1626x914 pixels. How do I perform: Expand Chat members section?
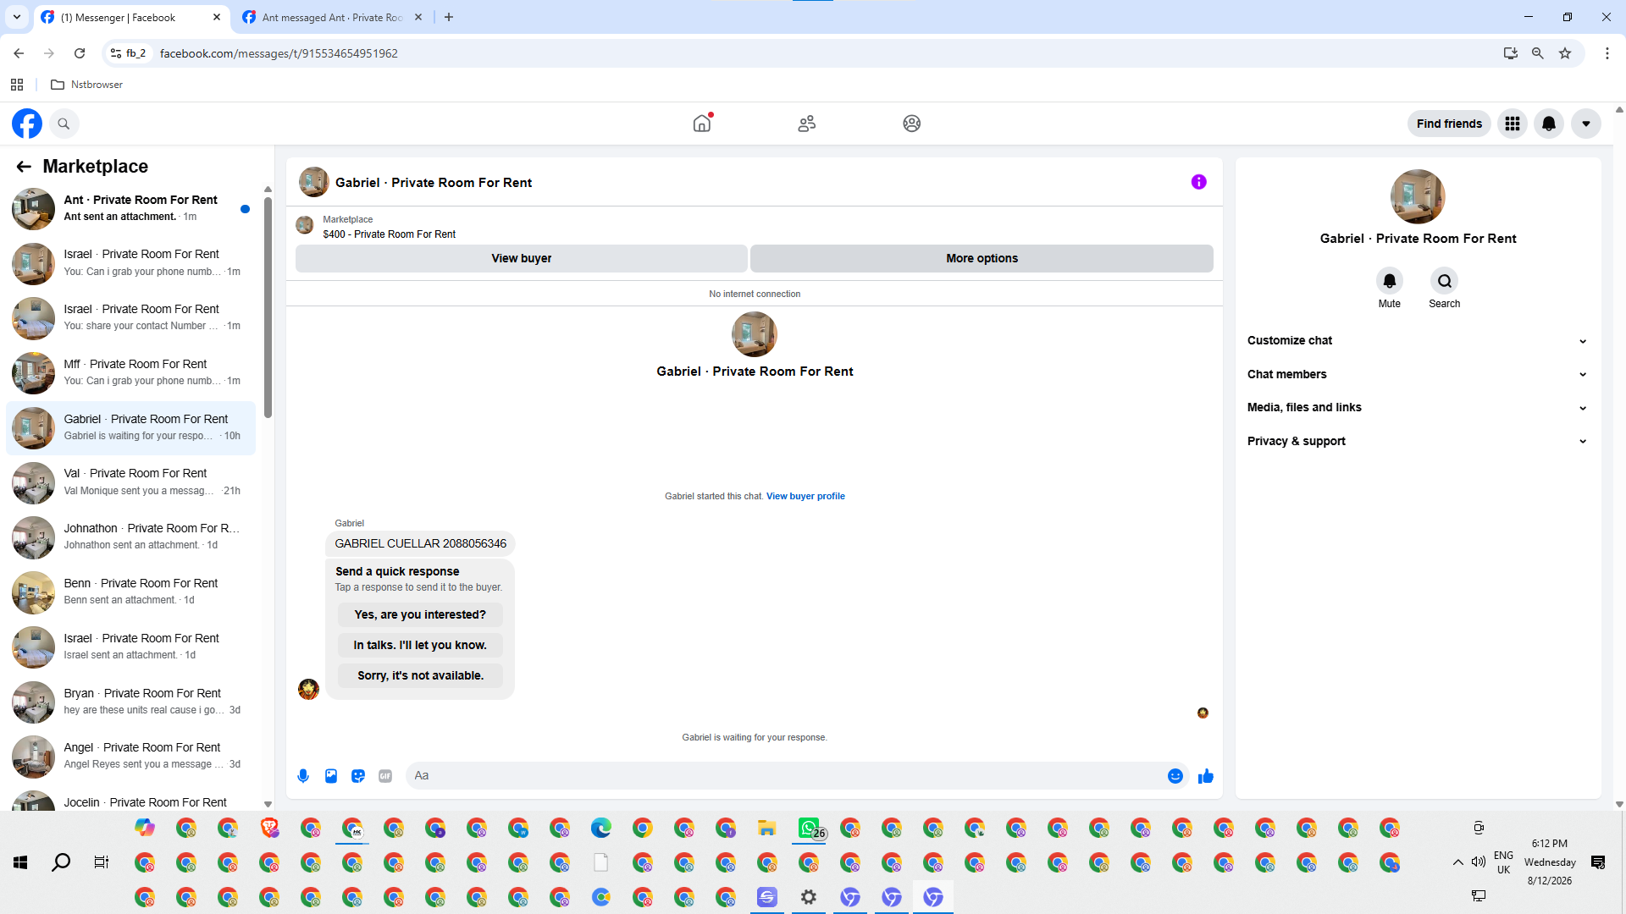pyautogui.click(x=1418, y=374)
